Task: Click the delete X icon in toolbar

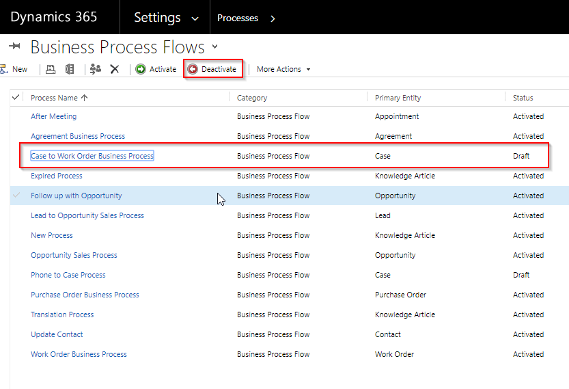Action: coord(115,69)
